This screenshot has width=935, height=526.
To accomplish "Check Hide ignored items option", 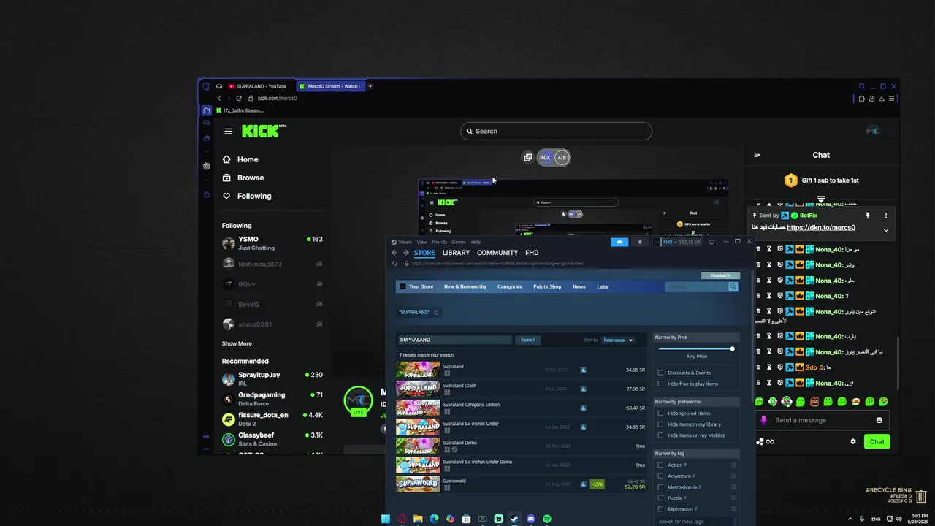I will tap(660, 413).
